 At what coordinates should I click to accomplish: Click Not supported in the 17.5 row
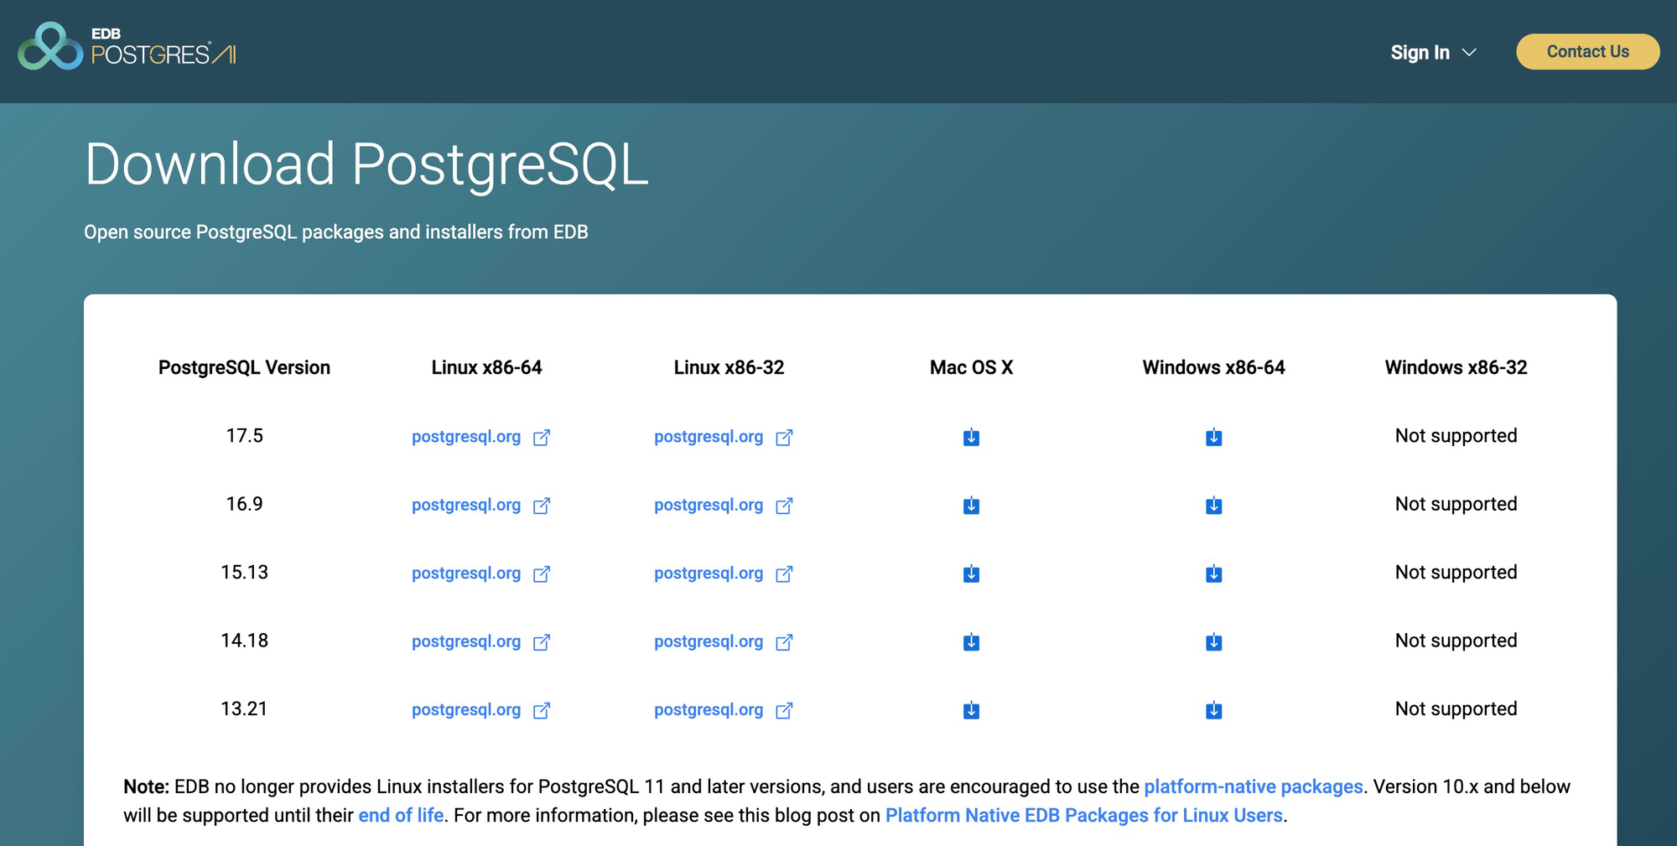point(1456,436)
